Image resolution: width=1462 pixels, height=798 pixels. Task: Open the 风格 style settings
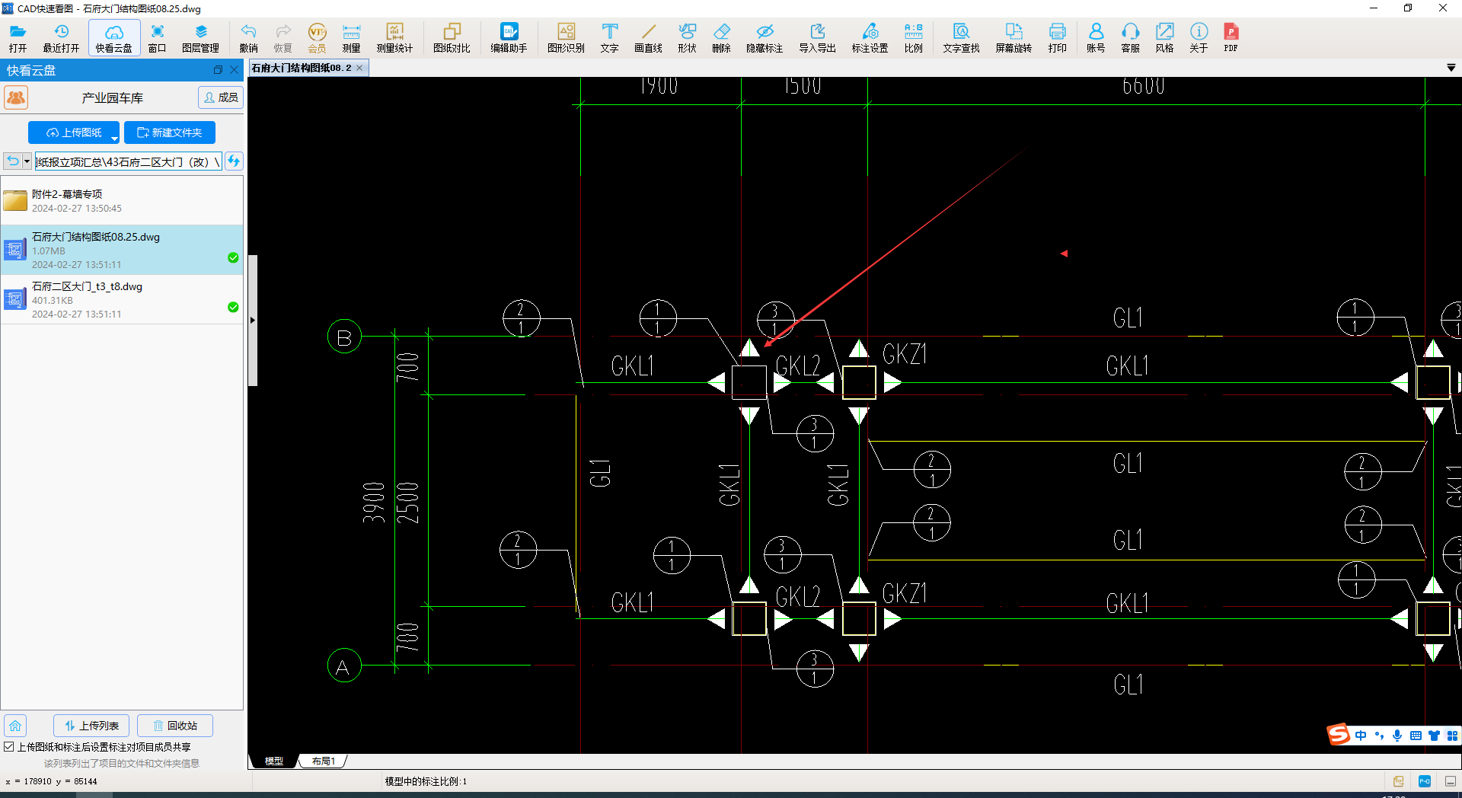[1164, 37]
